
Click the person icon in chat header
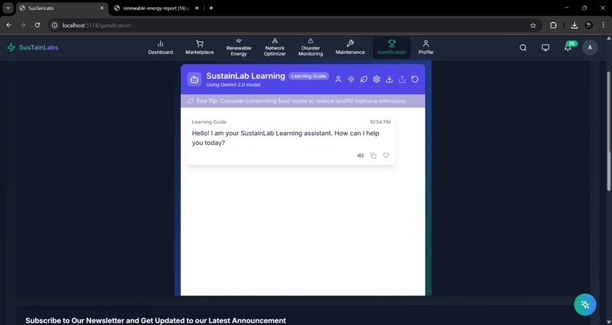tap(339, 79)
